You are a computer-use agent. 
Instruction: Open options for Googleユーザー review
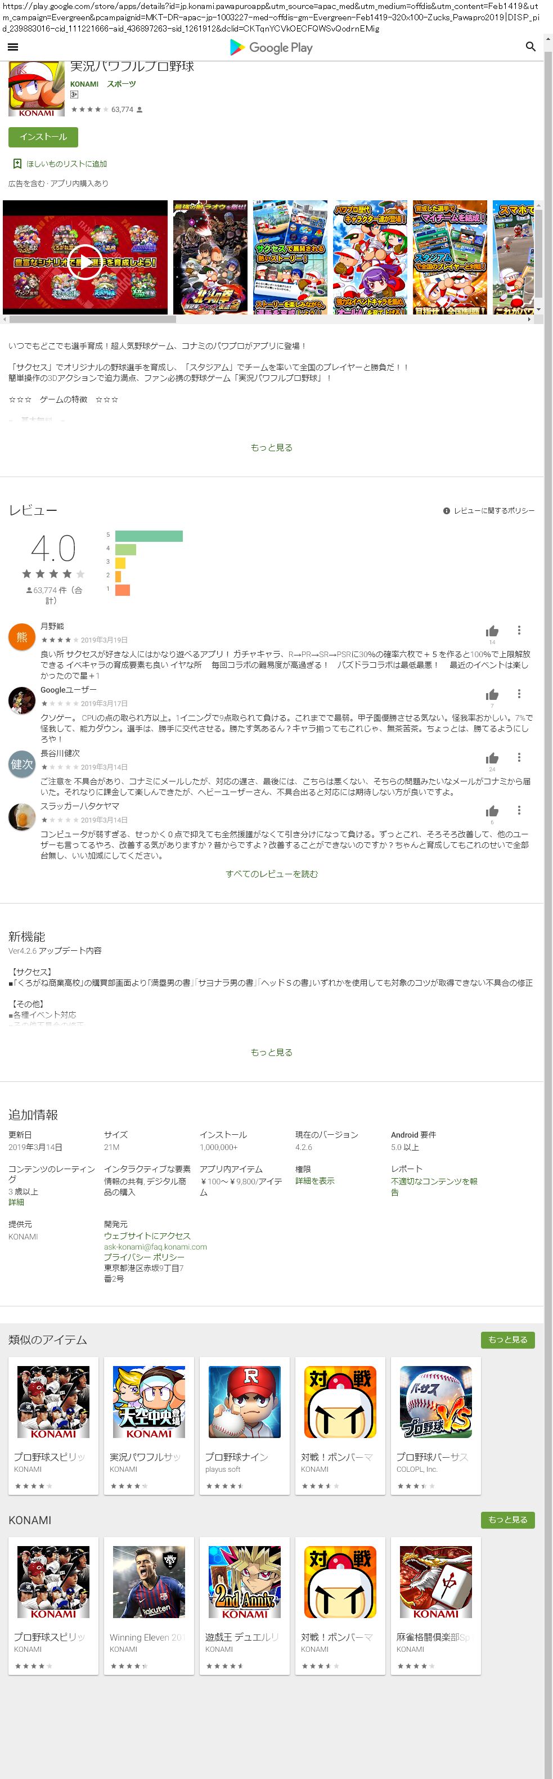point(519,693)
